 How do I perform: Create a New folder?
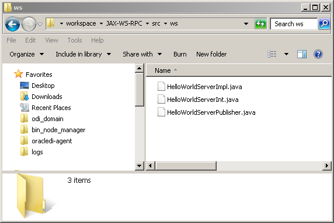pyautogui.click(x=211, y=54)
